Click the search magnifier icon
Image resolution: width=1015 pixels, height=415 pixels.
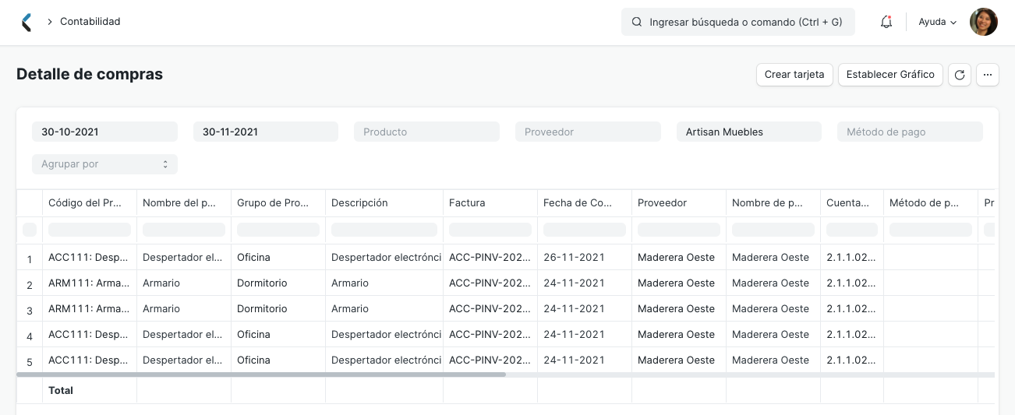637,22
